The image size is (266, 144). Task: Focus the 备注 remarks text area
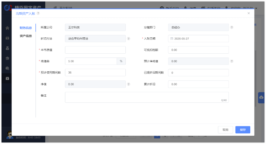[x=147, y=97]
